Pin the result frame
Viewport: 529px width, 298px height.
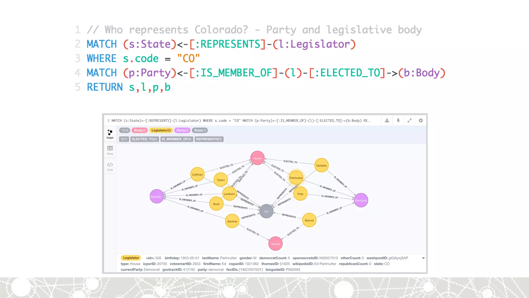[x=398, y=121]
